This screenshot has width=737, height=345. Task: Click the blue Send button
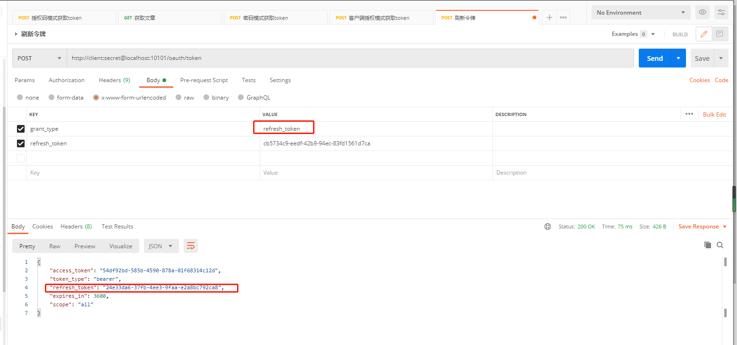655,58
